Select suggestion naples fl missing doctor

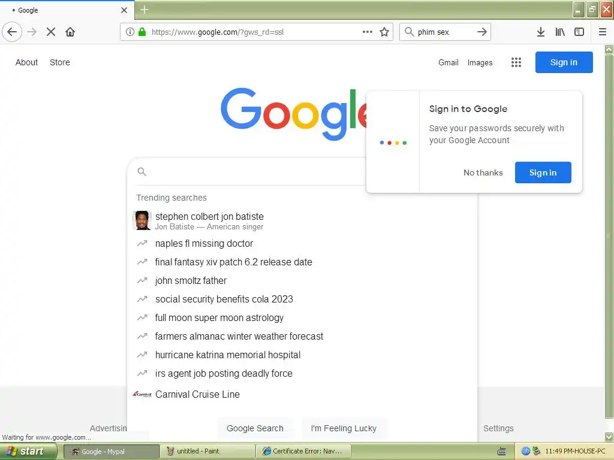302,243
